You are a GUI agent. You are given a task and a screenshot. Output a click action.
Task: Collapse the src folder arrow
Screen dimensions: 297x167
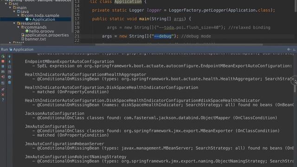coord(6,4)
